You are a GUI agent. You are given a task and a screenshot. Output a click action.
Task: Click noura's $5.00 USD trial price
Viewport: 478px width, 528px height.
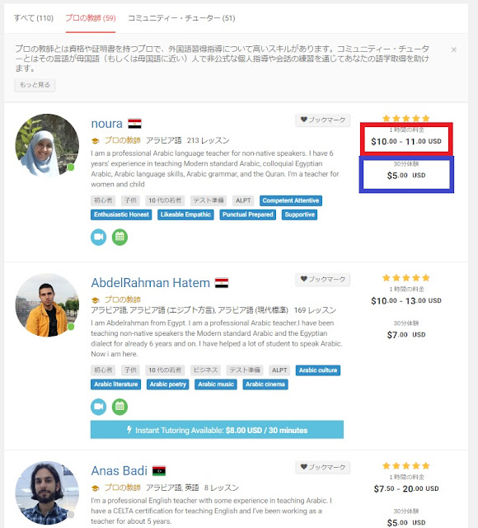406,176
